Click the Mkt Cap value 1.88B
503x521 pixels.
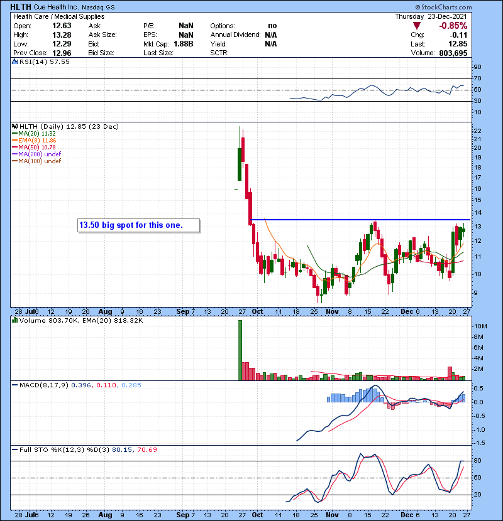184,44
